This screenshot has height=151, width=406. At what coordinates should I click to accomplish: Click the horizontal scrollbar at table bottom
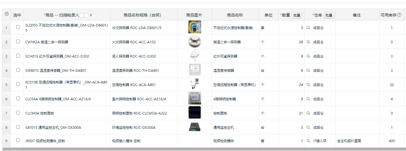pos(199,149)
